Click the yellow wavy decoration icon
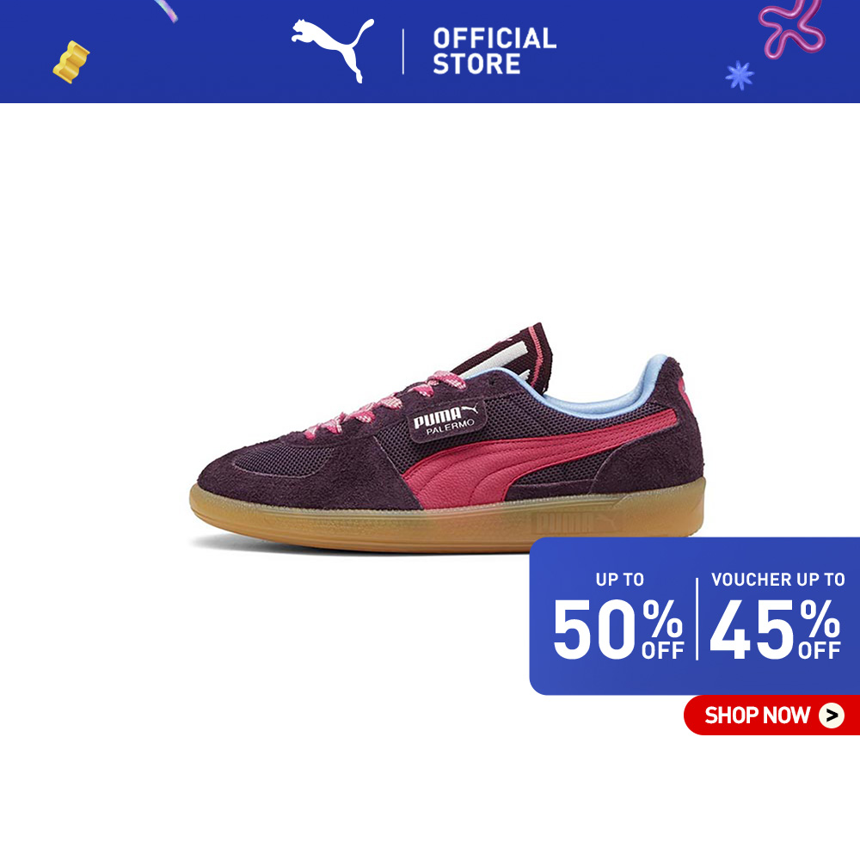Screen dimensions: 860x860 (x=71, y=62)
